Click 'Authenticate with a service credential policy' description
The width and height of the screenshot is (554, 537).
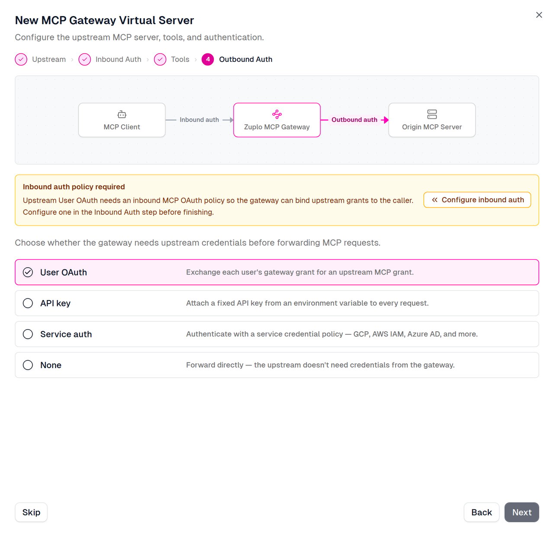[x=332, y=334]
